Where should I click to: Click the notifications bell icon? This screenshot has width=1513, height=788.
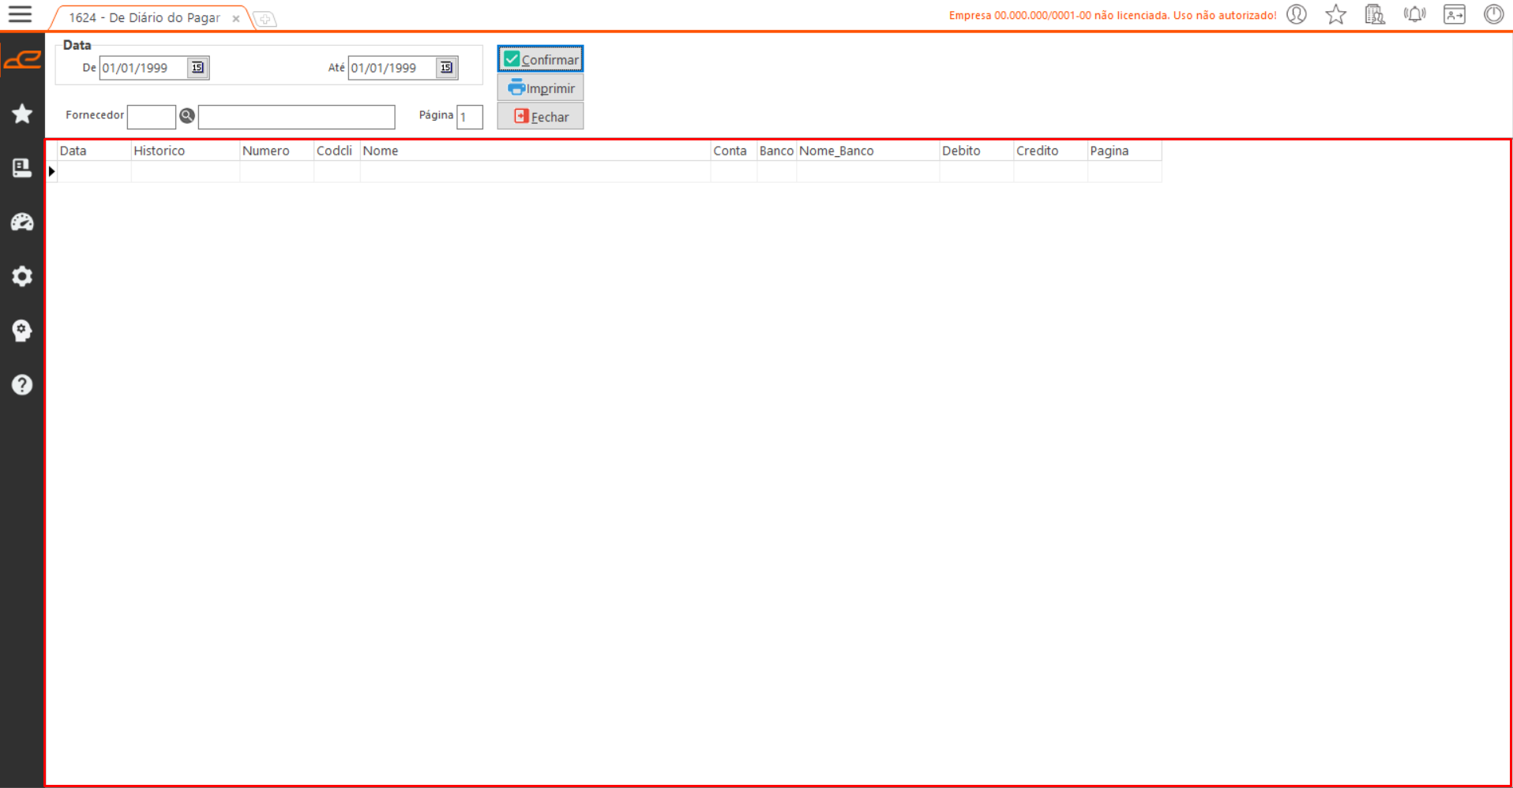[x=1414, y=14]
